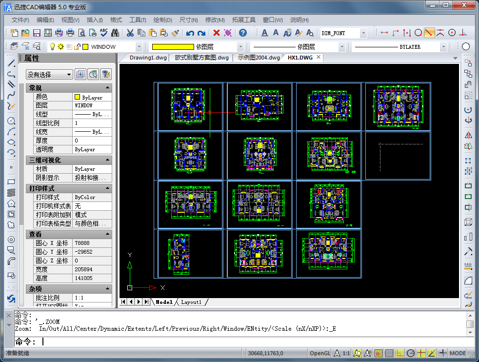Toggle object snap crosshair in status bar
Screen dimensions: 479x362
pyautogui.click(x=421, y=353)
